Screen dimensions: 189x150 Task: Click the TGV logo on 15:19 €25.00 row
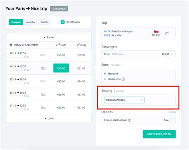coord(43,94)
